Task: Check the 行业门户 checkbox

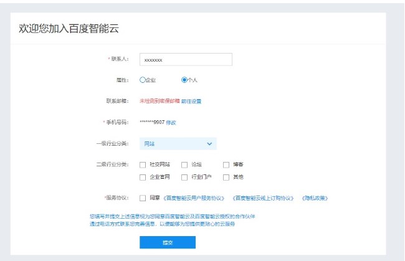Action: point(184,178)
